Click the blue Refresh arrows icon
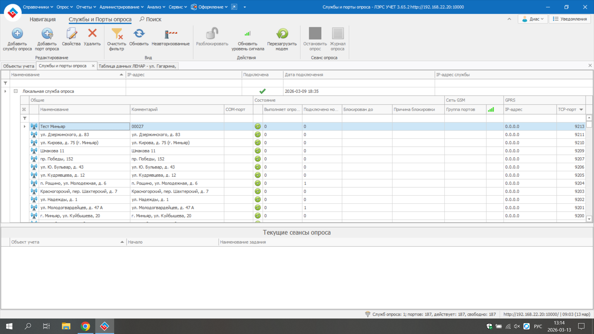The height and width of the screenshot is (334, 594). (x=139, y=33)
